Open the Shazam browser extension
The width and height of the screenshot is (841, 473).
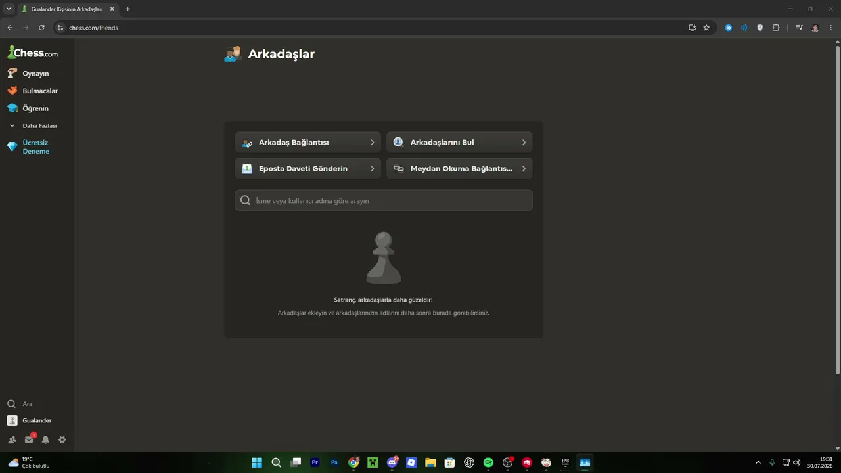tap(728, 28)
